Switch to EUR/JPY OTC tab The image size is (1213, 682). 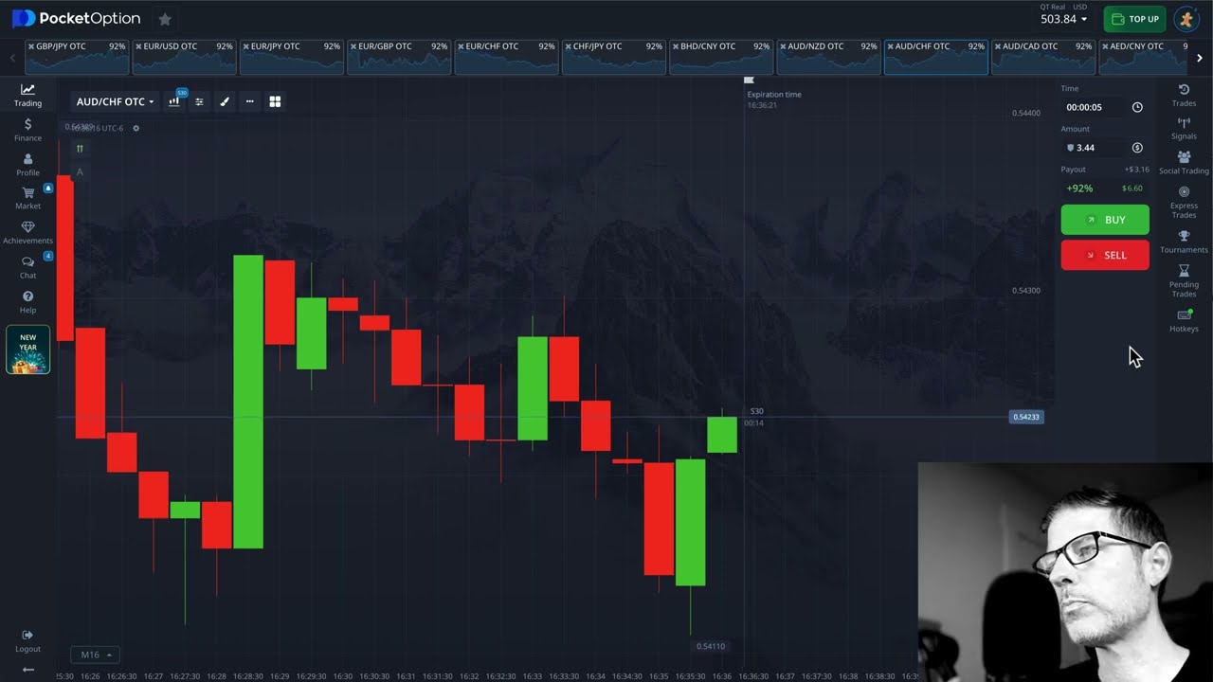[292, 57]
